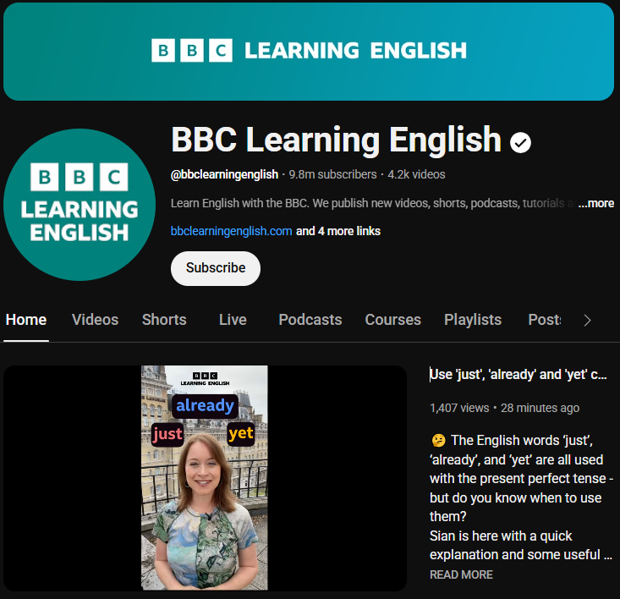Viewport: 620px width, 599px height.
Task: Show 'and 4 more links'
Action: click(x=338, y=231)
